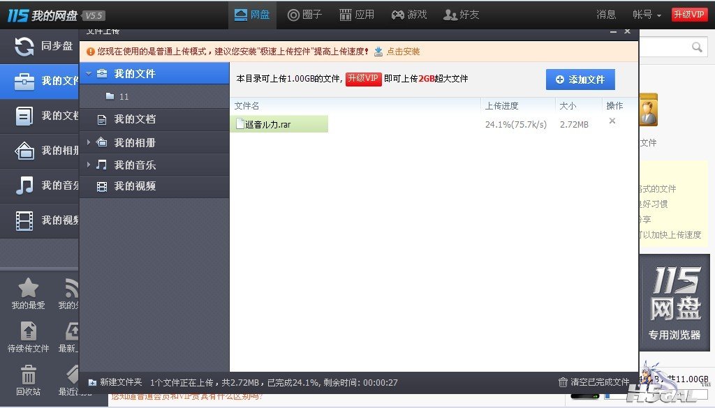Image resolution: width=715 pixels, height=408 pixels.
Task: Go to the 游戏 tab
Action: click(x=409, y=15)
